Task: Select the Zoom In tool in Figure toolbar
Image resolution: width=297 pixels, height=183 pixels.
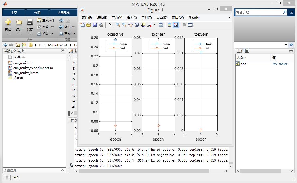Action: point(118,25)
